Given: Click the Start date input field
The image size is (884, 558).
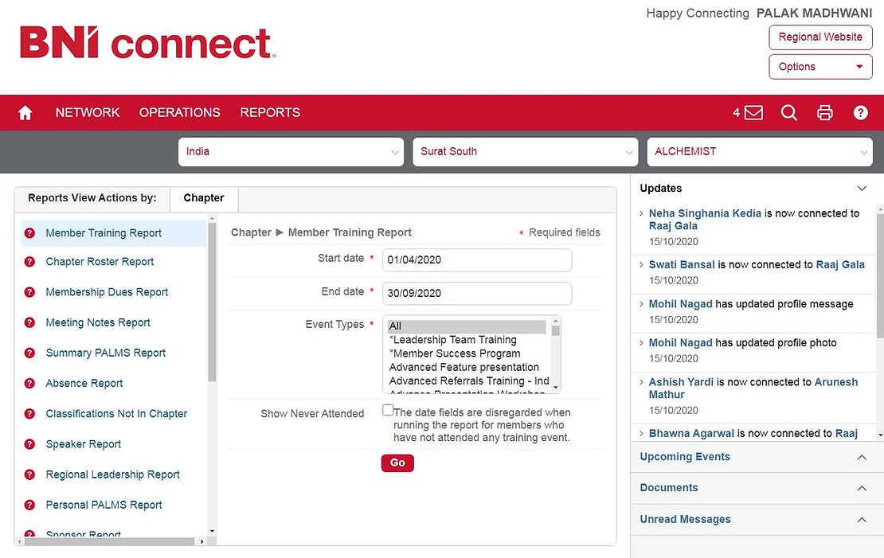Looking at the screenshot, I should click(477, 260).
